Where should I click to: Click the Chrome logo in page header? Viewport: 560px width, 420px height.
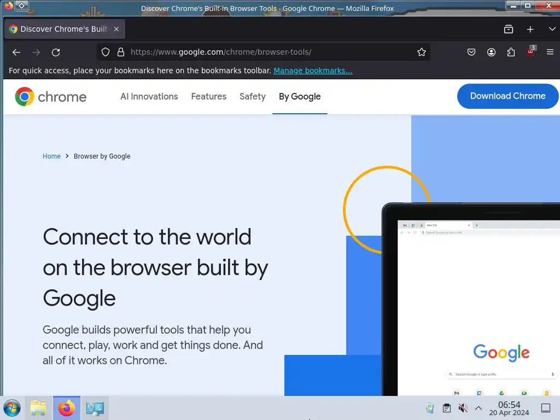click(51, 96)
